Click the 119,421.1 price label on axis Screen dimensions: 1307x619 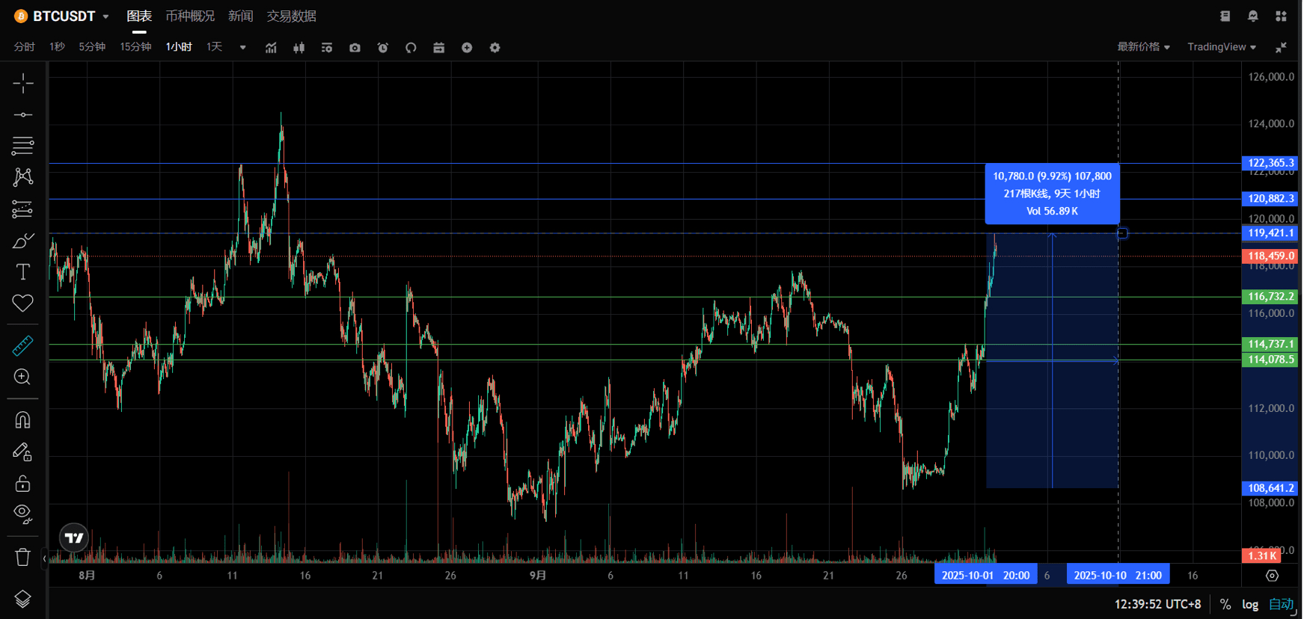1270,233
